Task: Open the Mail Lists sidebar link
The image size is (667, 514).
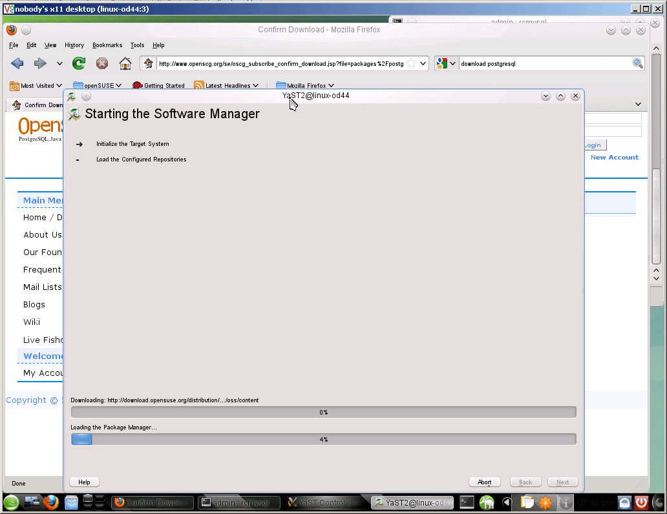Action: (43, 287)
